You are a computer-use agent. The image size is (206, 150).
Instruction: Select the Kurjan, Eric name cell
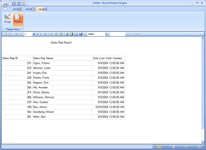click(62, 73)
